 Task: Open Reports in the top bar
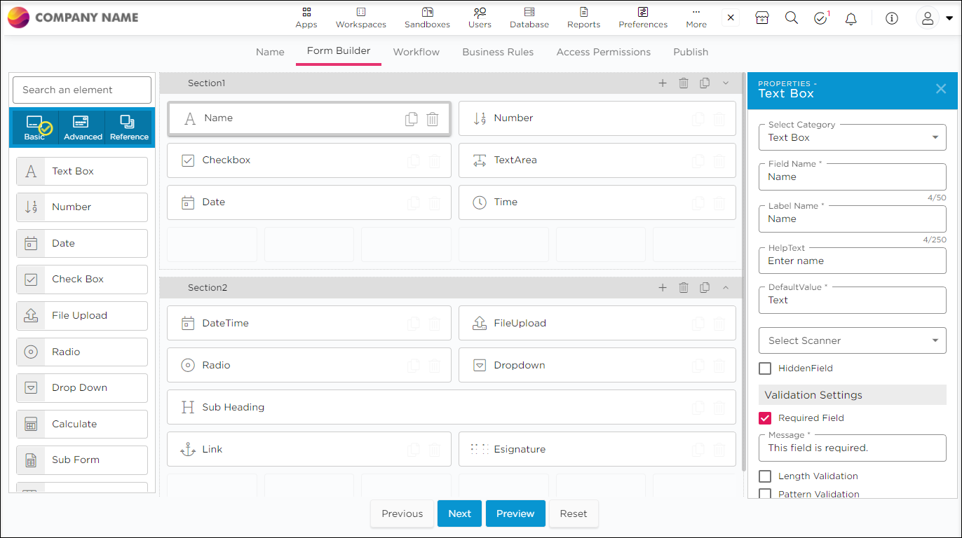pyautogui.click(x=583, y=18)
